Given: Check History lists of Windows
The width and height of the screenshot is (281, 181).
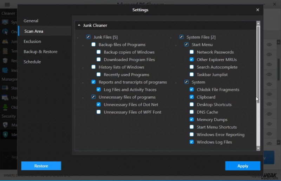Looking at the screenshot, I should click(x=93, y=67).
